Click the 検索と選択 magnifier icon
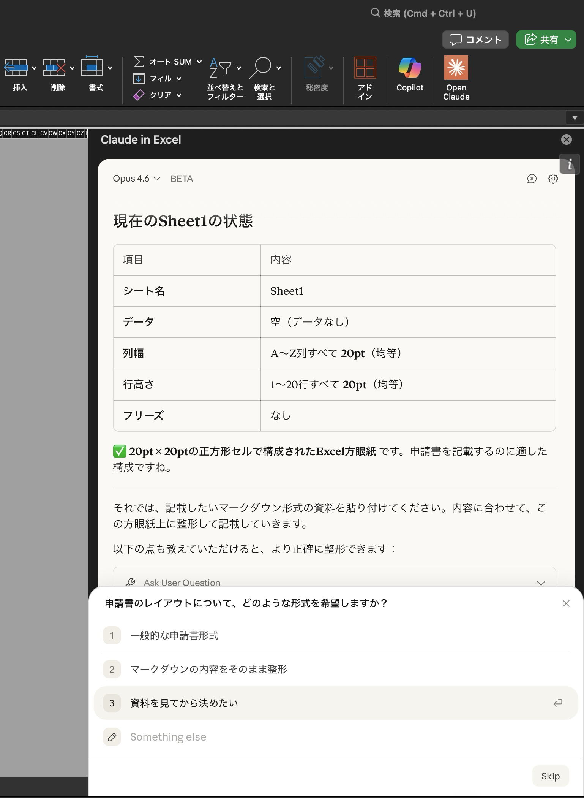The width and height of the screenshot is (584, 798). click(x=260, y=68)
